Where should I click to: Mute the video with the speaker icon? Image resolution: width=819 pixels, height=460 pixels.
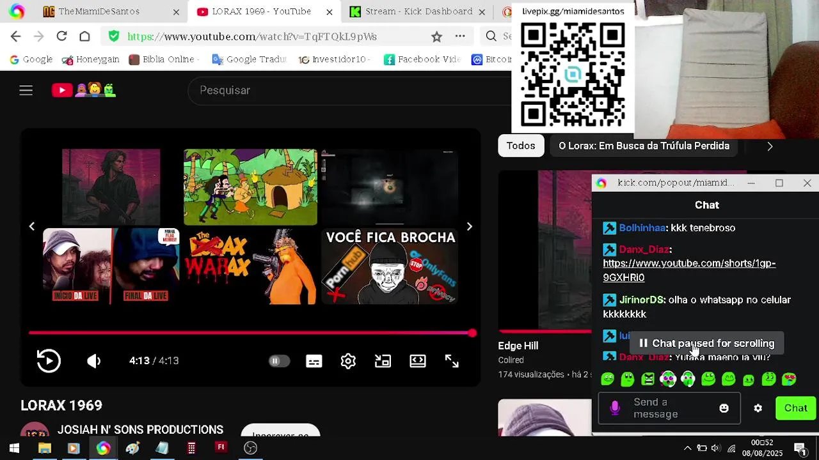[x=94, y=361]
